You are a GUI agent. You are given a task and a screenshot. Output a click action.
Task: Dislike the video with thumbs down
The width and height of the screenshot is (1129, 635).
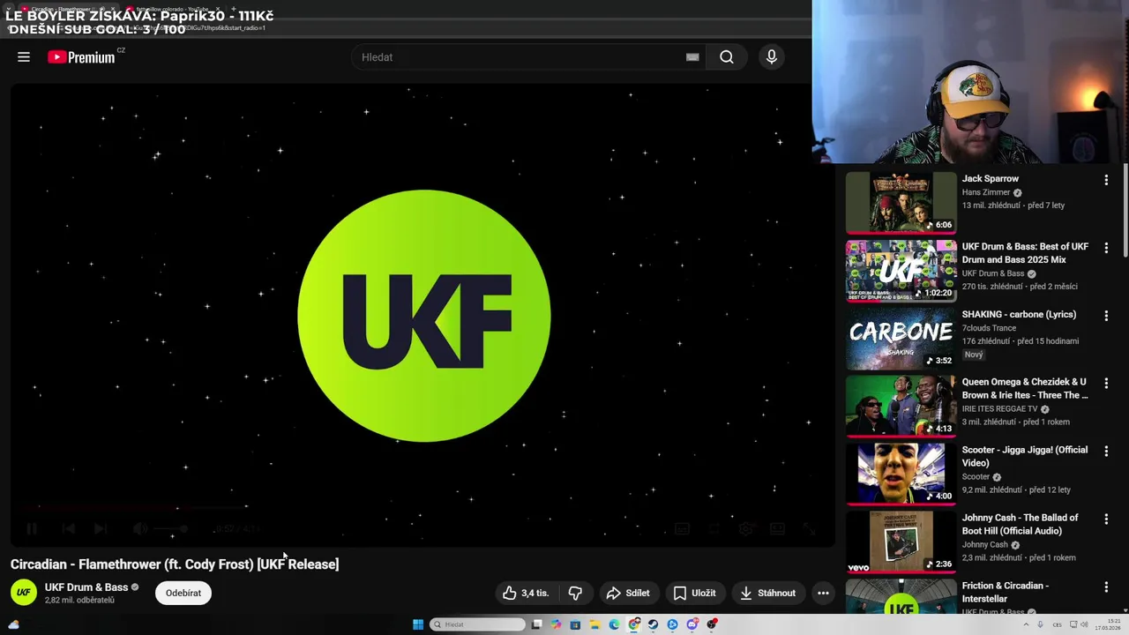575,594
